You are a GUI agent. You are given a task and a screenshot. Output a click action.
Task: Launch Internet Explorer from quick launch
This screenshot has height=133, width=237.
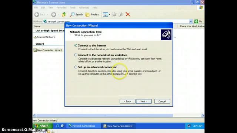[x=57, y=126]
